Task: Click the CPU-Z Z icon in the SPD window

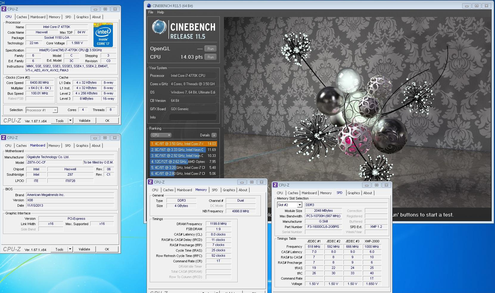Action: (x=275, y=185)
